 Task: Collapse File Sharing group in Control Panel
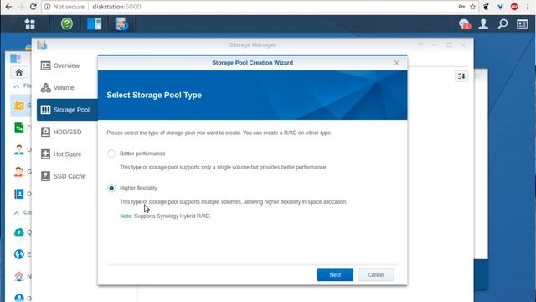click(x=17, y=86)
